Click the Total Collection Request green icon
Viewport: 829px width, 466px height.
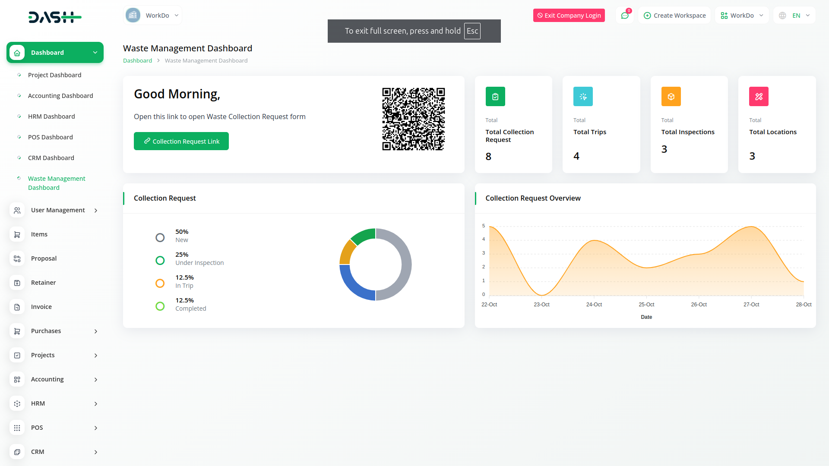[x=495, y=97]
